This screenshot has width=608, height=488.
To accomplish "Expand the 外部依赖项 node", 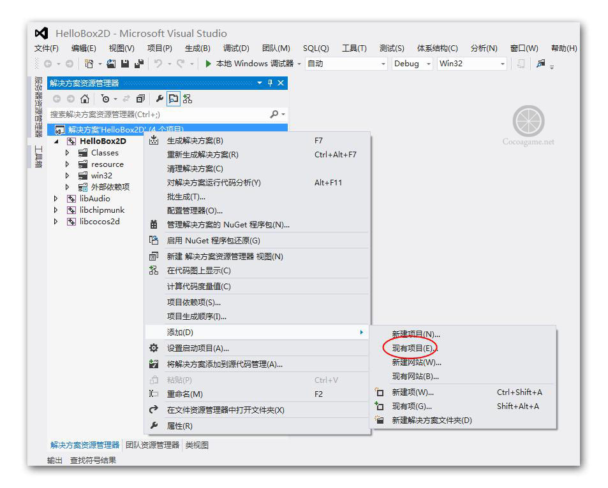I will coord(68,187).
